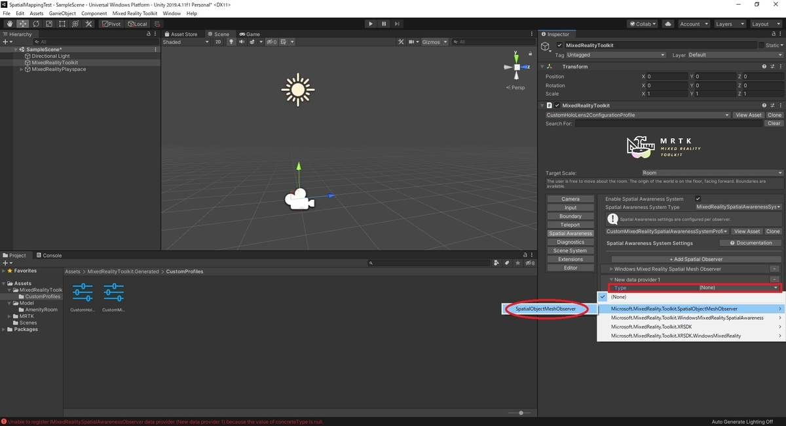Viewport: 786px width, 426px height.
Task: Lock the Inspector panel
Action: pyautogui.click(x=774, y=34)
